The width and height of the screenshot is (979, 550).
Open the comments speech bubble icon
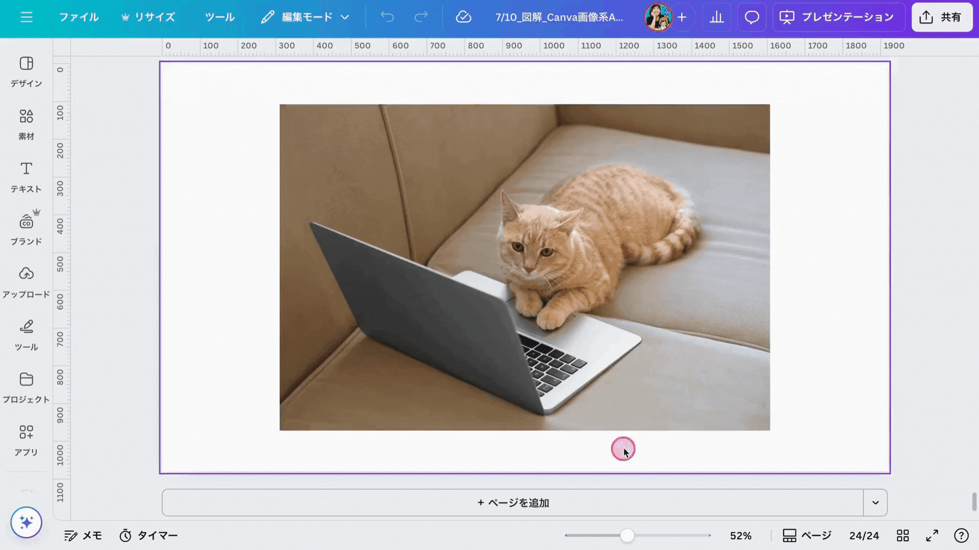coord(752,17)
